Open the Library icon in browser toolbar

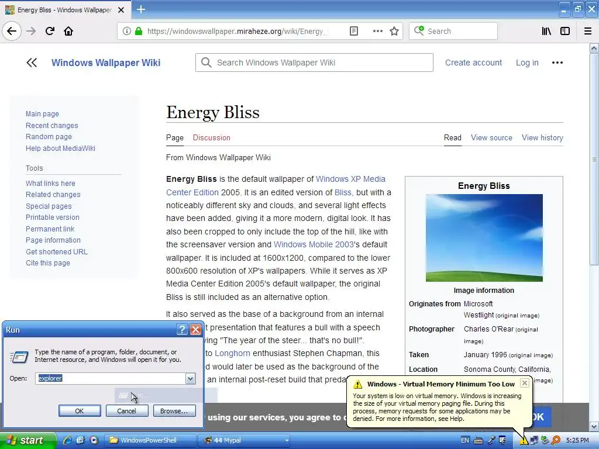click(546, 32)
